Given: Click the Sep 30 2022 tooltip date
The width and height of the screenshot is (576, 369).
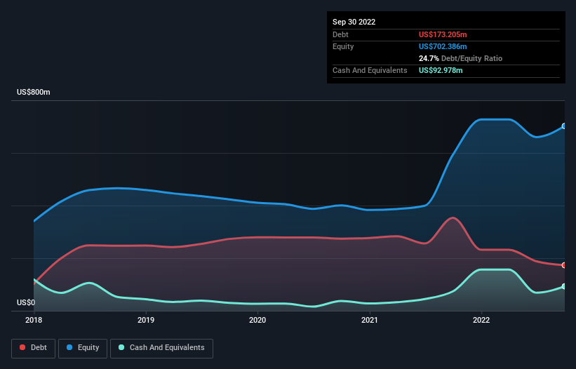Looking at the screenshot, I should pos(354,22).
